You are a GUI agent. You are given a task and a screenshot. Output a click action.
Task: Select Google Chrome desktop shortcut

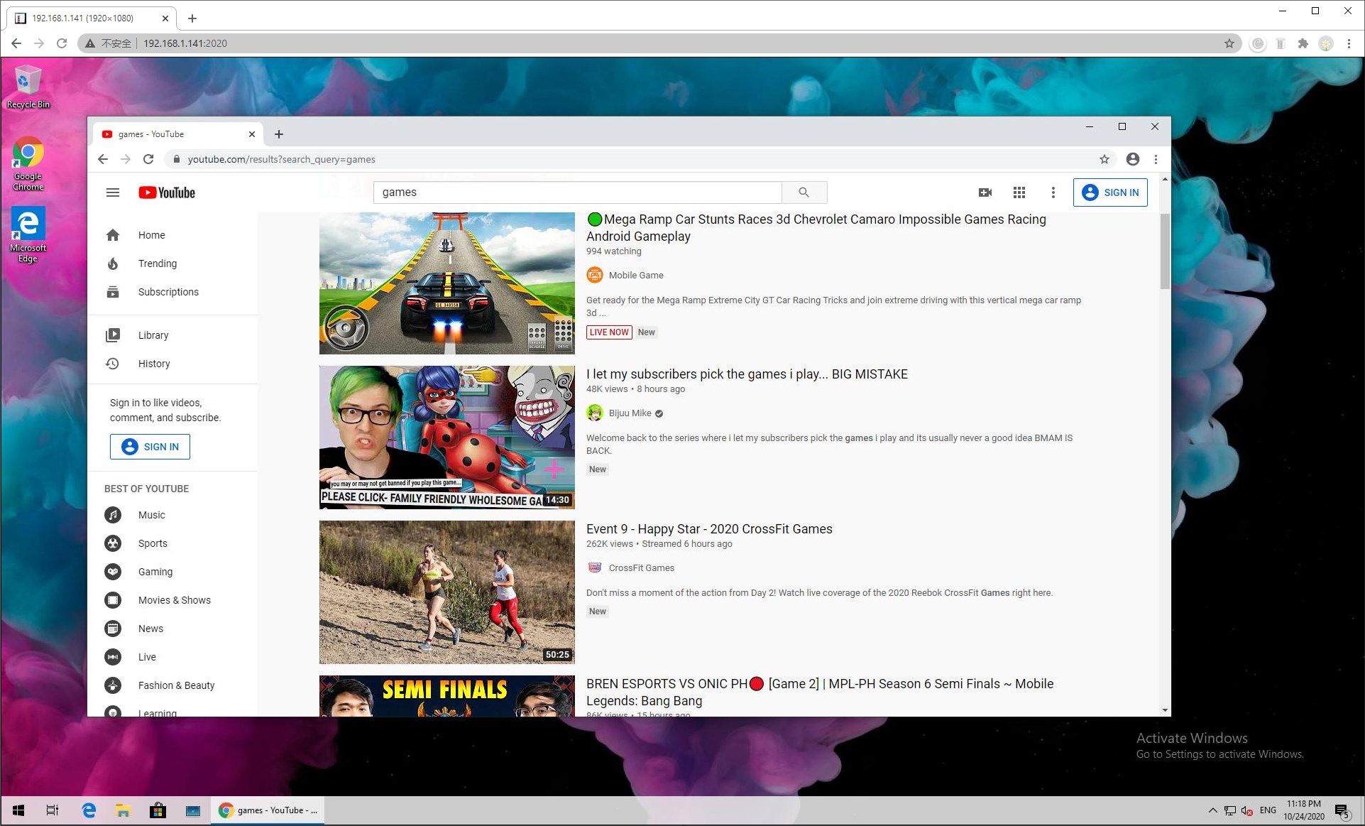pyautogui.click(x=28, y=163)
